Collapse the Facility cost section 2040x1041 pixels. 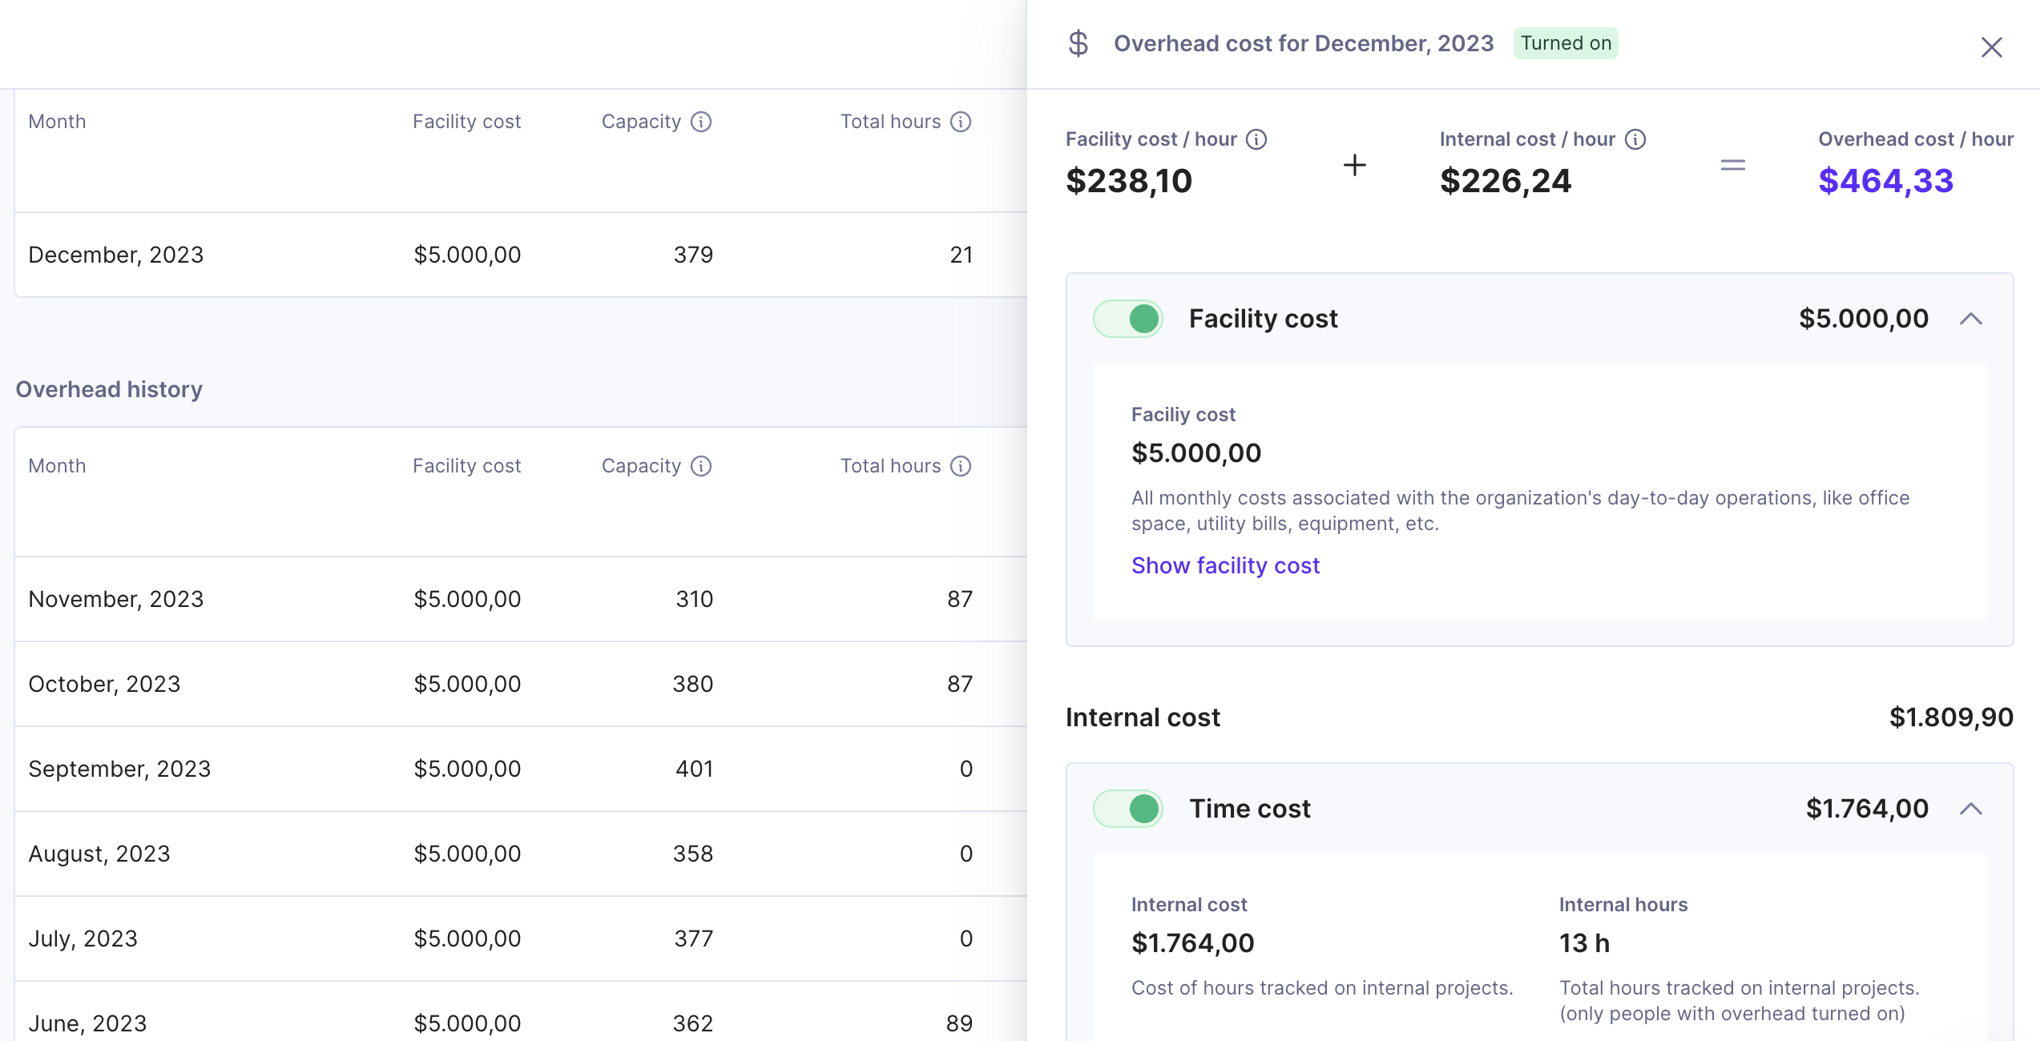[1971, 319]
